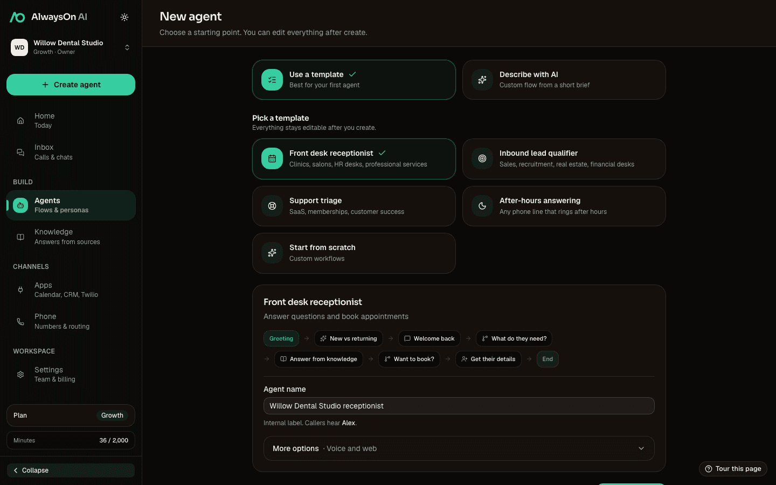Click the Welcome back message icon
Image resolution: width=776 pixels, height=485 pixels.
[x=407, y=338]
